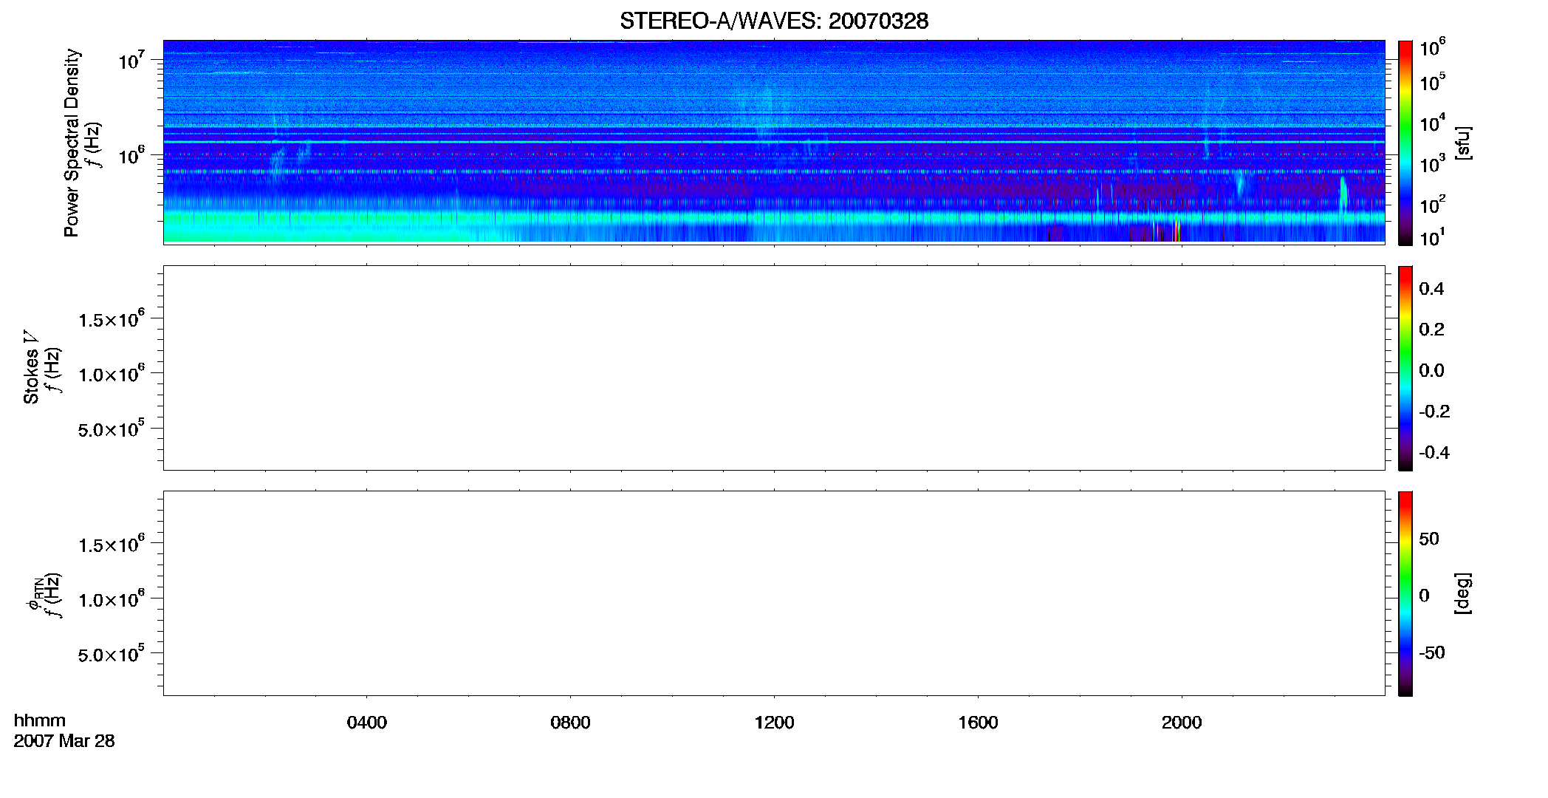Click the 0.0 value on Stokes colorbar
1548x798 pixels.
click(x=1431, y=371)
